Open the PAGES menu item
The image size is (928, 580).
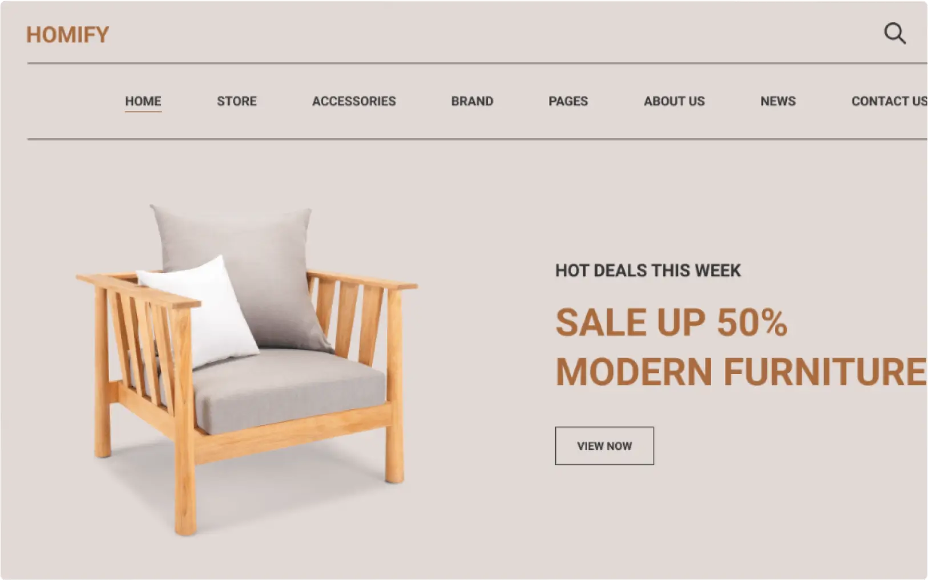tap(568, 101)
